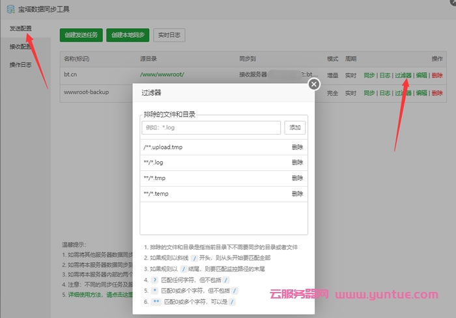The height and width of the screenshot is (318, 456).
Task: Click the 创建发送任务 button
Action: [81, 34]
